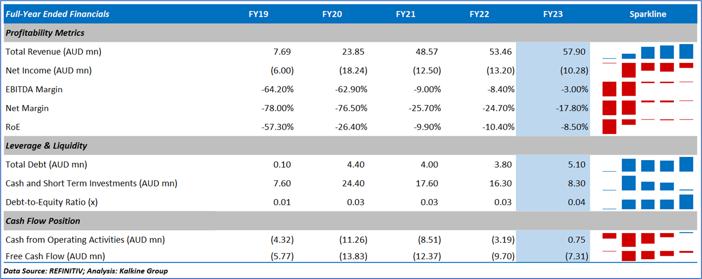Click the FY23 column header

pyautogui.click(x=553, y=14)
